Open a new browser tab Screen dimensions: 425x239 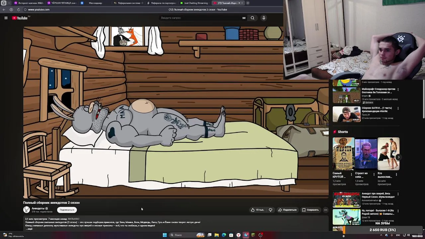tap(248, 3)
